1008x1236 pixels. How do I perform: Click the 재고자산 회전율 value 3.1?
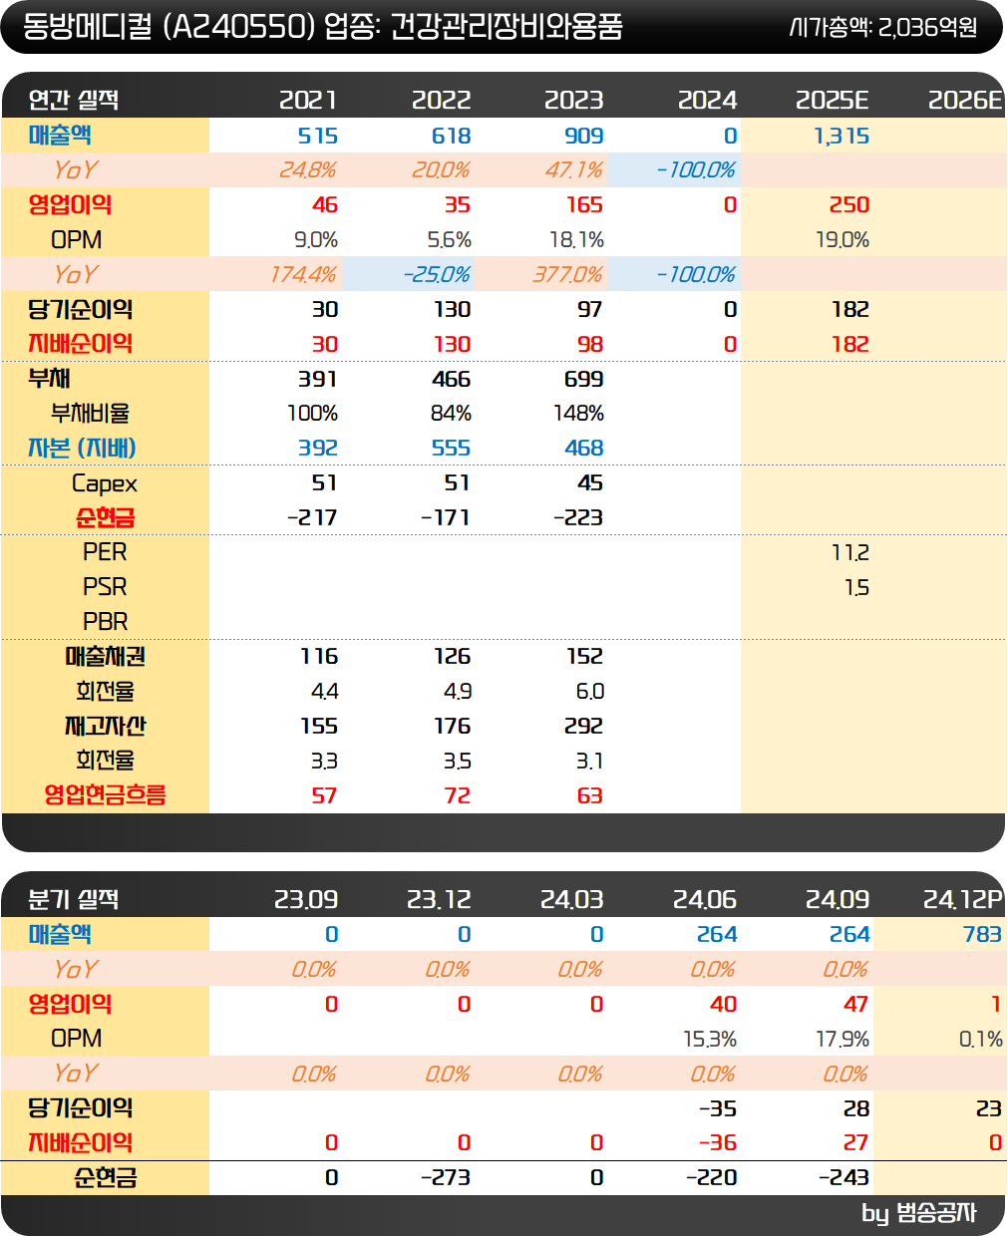(x=589, y=762)
